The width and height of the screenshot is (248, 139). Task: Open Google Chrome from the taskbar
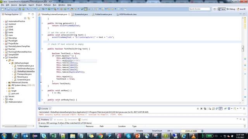100,136
